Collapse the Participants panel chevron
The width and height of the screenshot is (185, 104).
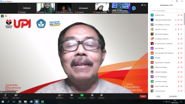(151, 5)
